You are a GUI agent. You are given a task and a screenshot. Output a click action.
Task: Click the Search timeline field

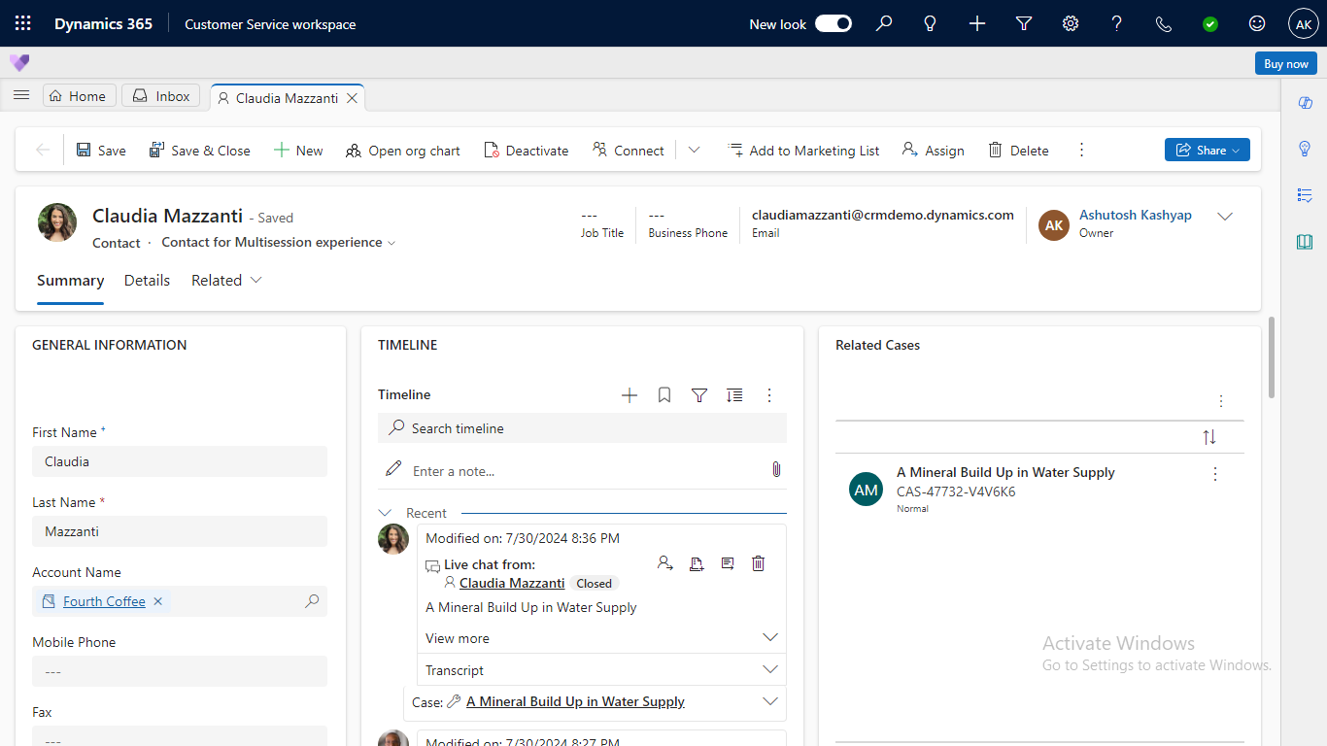(583, 428)
